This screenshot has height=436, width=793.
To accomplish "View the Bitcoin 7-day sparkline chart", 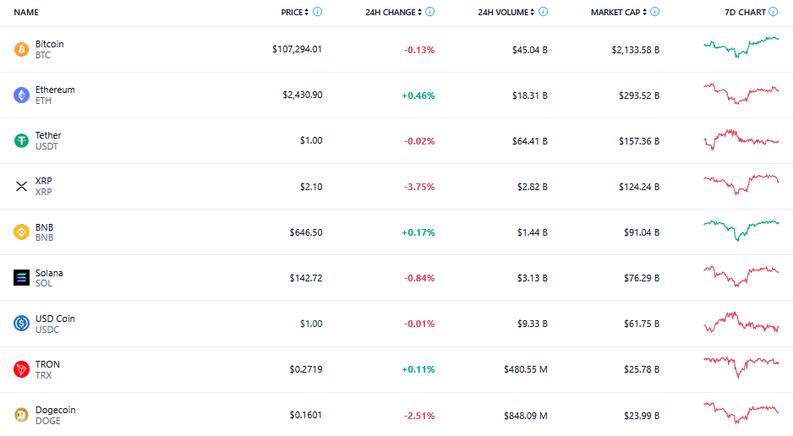I will [x=741, y=47].
